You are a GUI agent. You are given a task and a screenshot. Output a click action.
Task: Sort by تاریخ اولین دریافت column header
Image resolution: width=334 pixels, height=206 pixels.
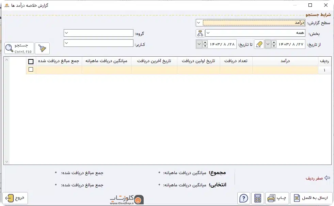click(198, 61)
